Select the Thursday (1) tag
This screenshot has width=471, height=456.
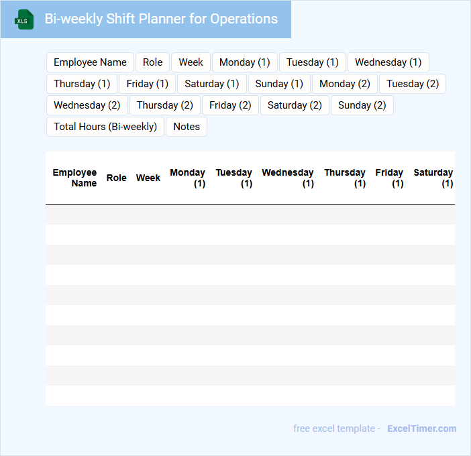(x=82, y=84)
